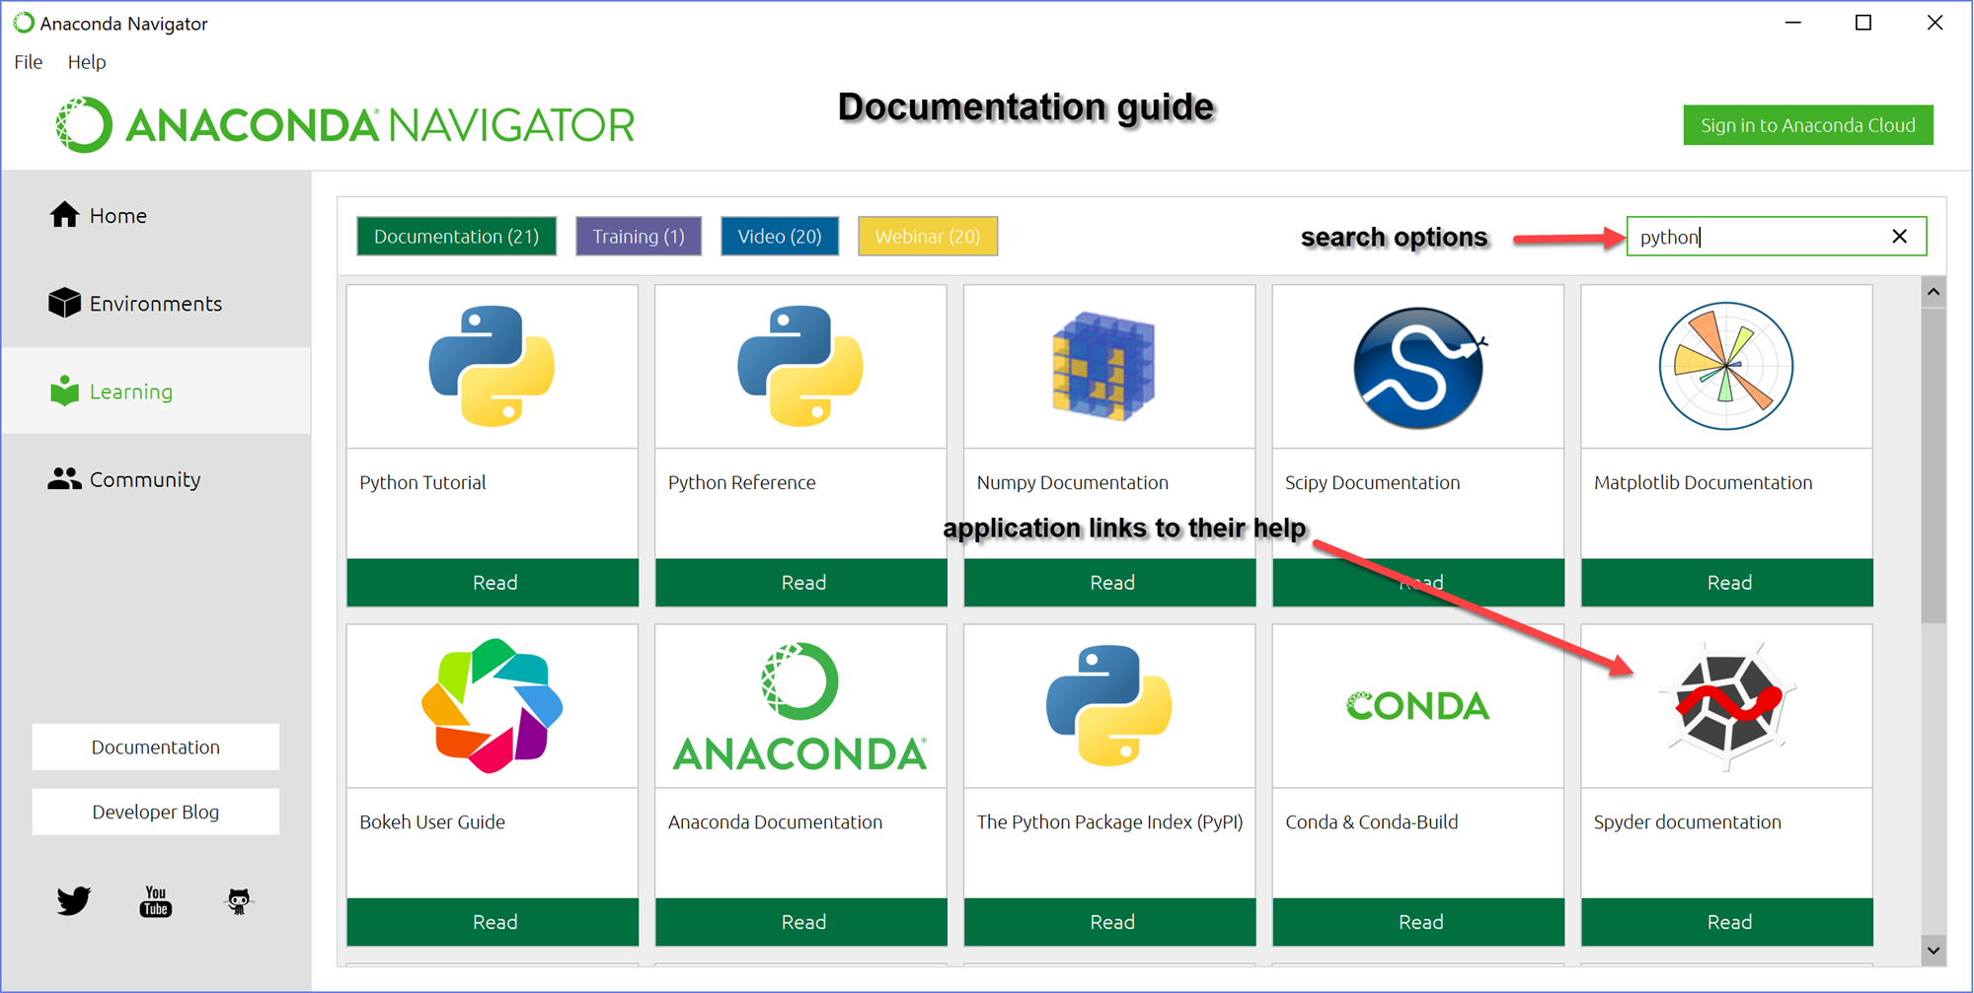Open the File menu
This screenshot has height=993, width=1974.
[x=29, y=62]
